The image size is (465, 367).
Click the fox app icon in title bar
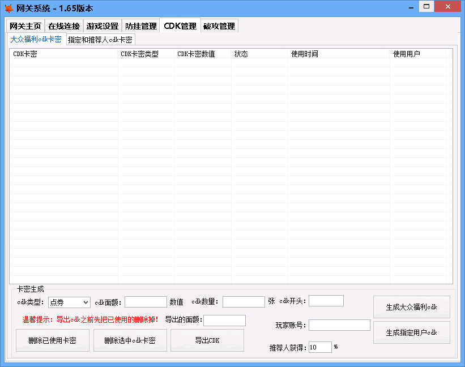9,8
